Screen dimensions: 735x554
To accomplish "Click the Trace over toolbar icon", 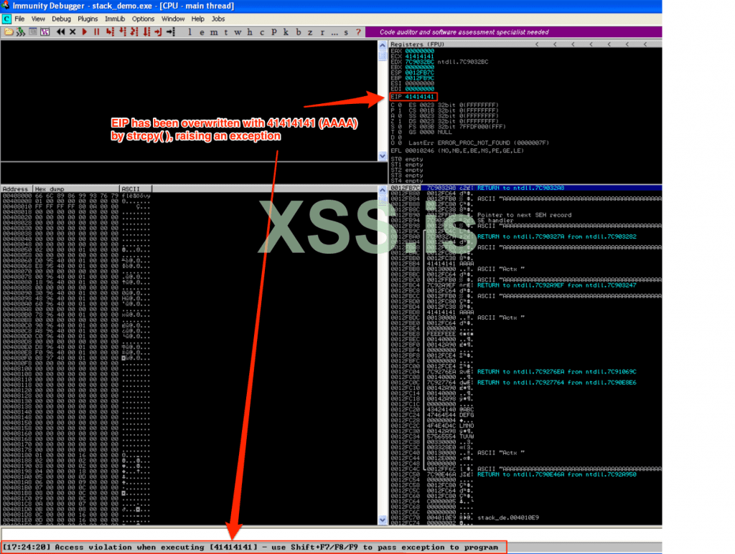I will click(146, 32).
